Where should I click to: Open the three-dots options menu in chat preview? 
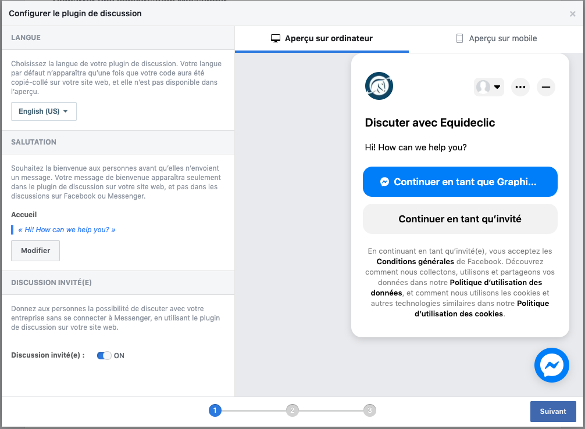click(520, 86)
